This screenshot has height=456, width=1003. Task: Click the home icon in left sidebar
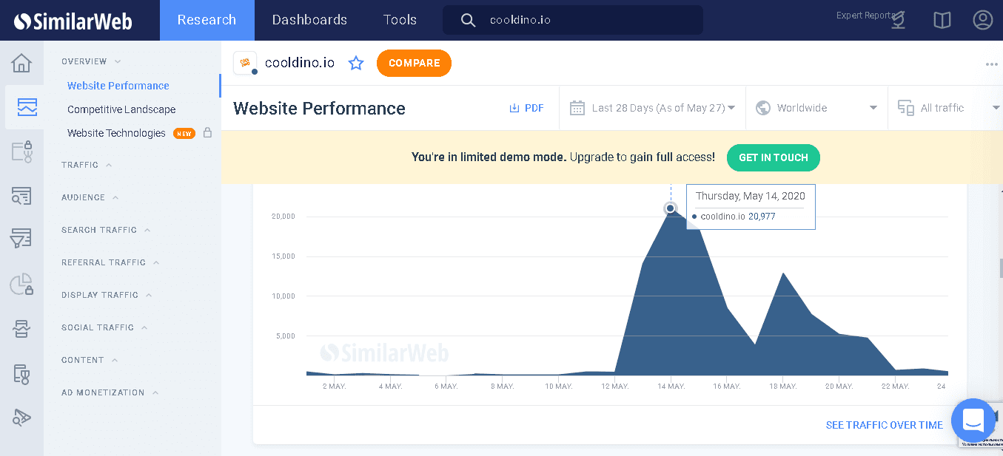pyautogui.click(x=21, y=64)
